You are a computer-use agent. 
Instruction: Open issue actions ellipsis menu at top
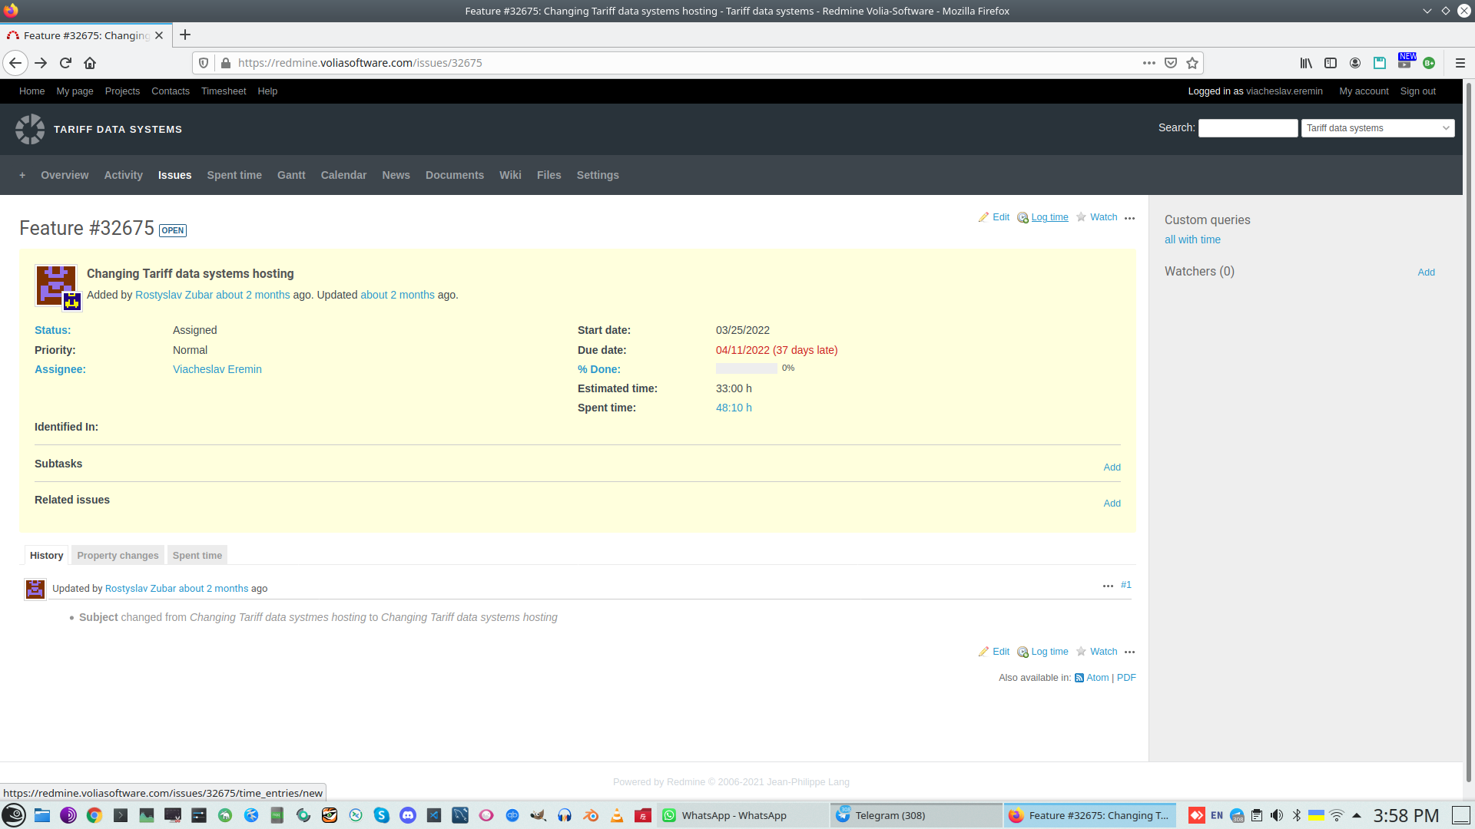[1129, 218]
